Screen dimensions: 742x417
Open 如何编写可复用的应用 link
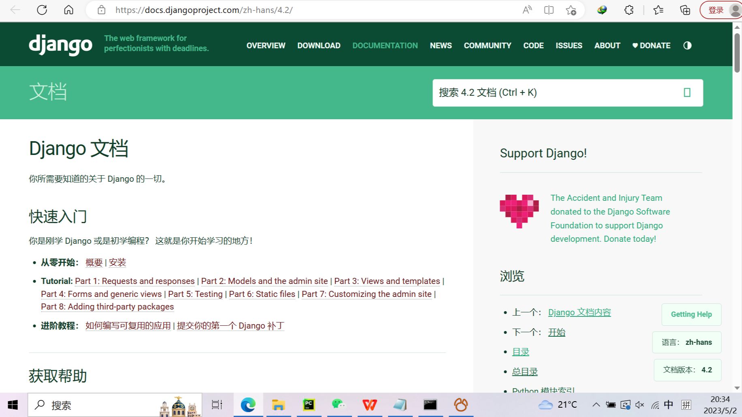[x=128, y=326]
